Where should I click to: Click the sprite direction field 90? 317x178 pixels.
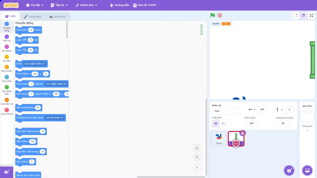[283, 124]
